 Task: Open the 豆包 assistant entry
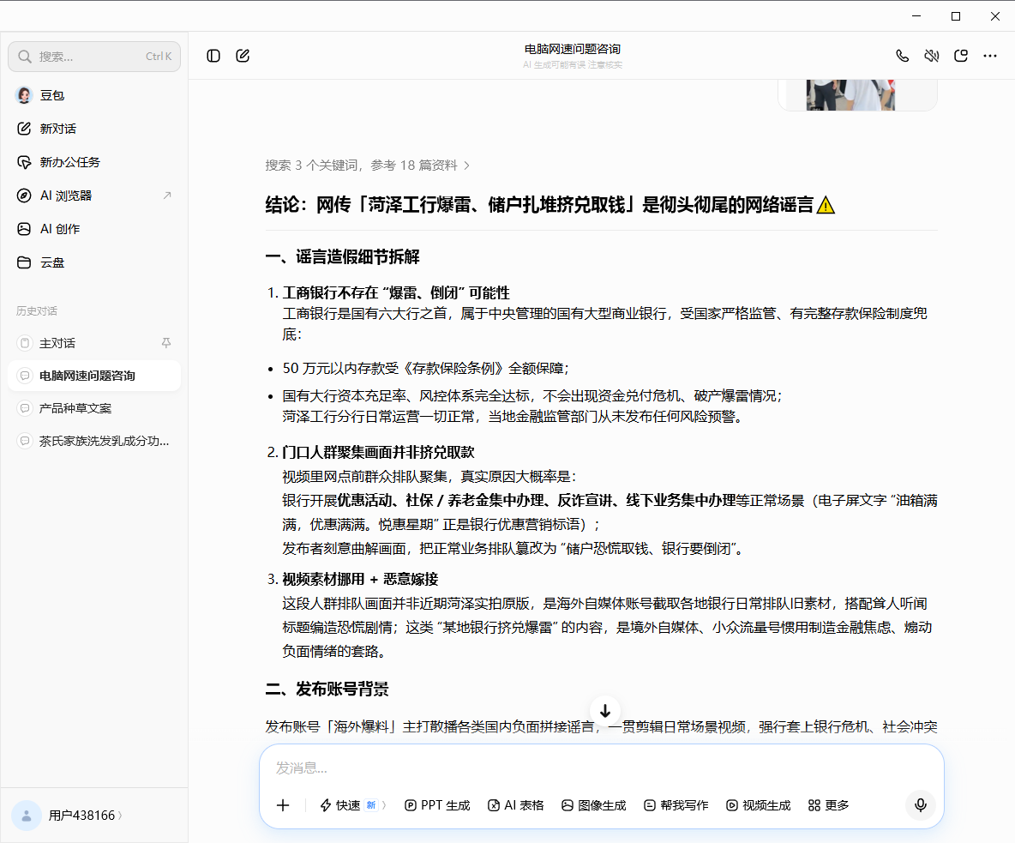tap(94, 95)
